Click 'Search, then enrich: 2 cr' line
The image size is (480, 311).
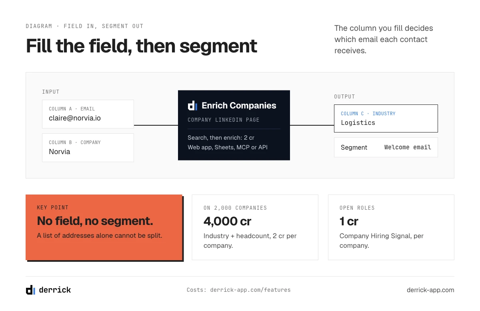[221, 138]
